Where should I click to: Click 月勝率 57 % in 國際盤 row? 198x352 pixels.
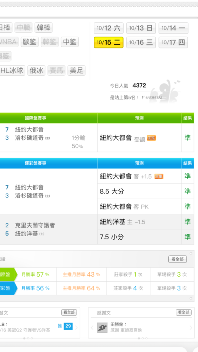35,274
